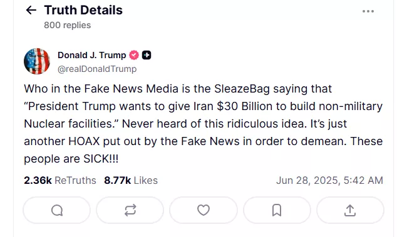The image size is (397, 237).
Task: Share the post with the upload icon
Action: pos(350,210)
